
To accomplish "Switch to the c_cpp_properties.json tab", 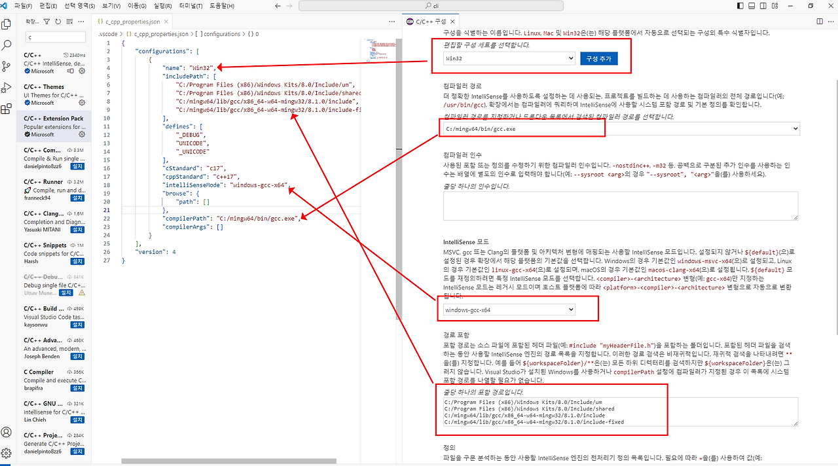I will [x=134, y=20].
